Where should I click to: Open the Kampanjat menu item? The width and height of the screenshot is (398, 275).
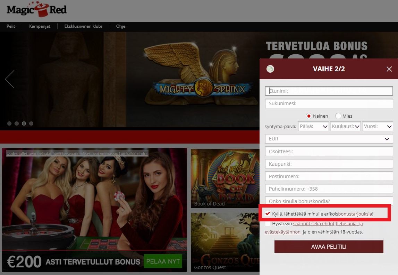pos(40,26)
